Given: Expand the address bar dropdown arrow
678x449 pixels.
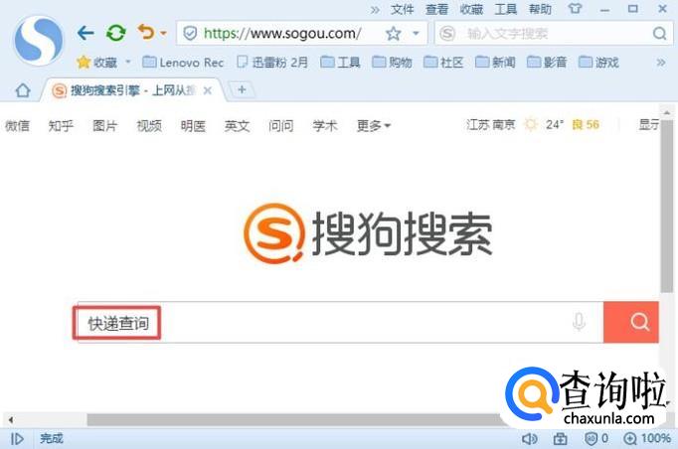Looking at the screenshot, I should [x=416, y=33].
